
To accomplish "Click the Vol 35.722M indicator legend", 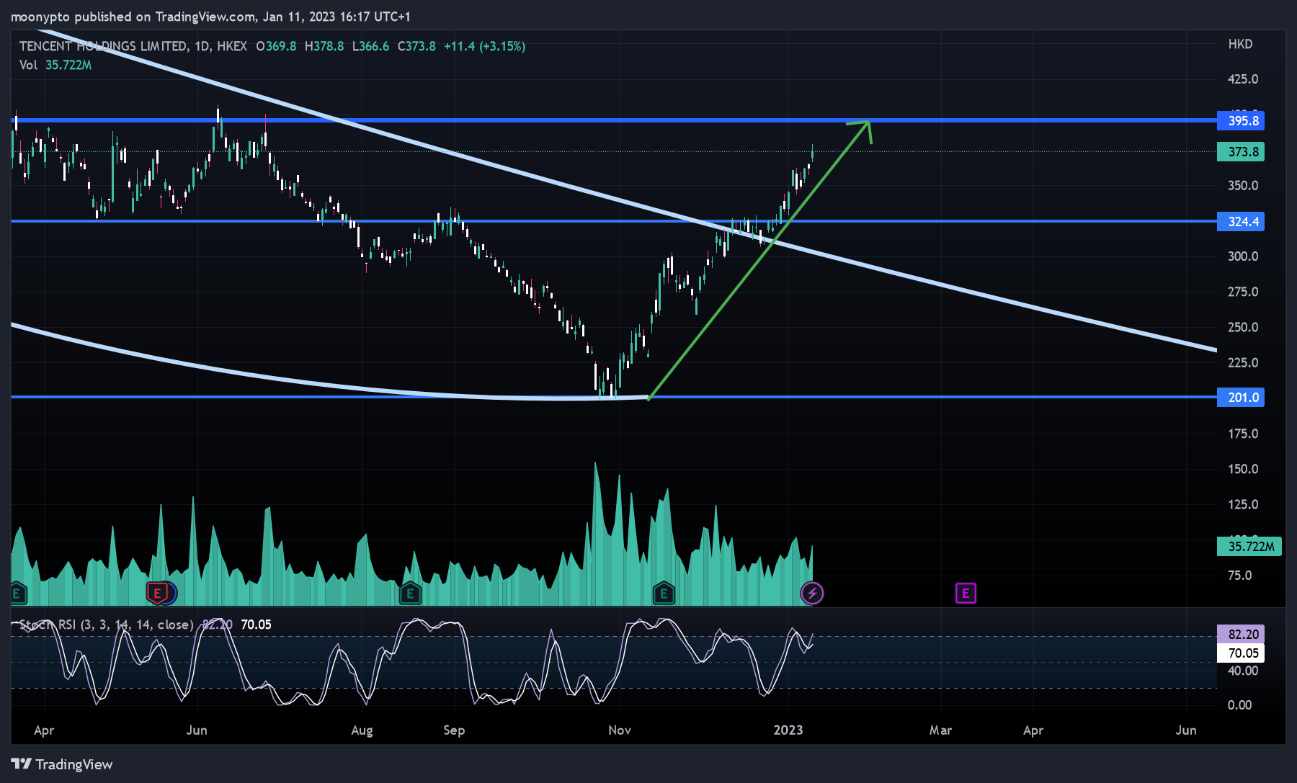I will pyautogui.click(x=55, y=65).
